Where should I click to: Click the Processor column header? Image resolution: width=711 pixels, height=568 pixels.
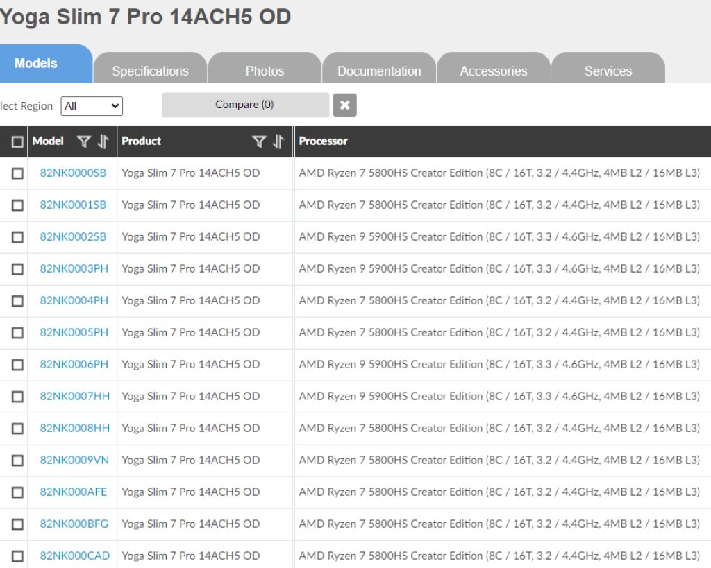coord(323,141)
